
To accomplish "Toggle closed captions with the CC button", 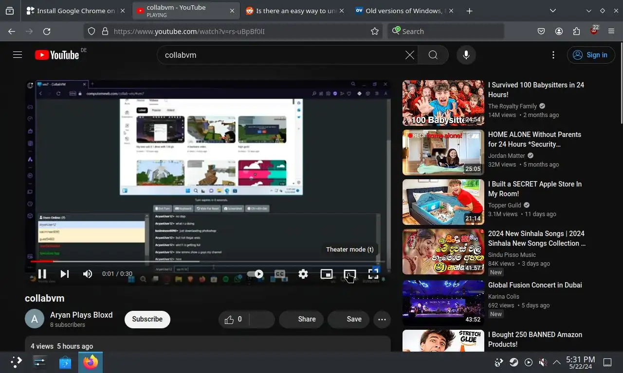I will (x=280, y=274).
